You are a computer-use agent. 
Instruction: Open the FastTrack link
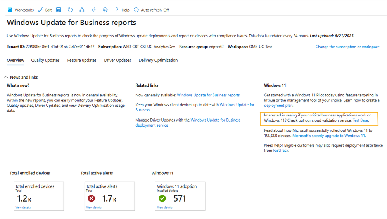pyautogui.click(x=281, y=151)
